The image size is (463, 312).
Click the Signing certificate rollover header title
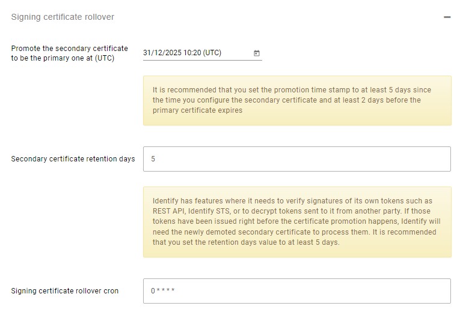[63, 17]
